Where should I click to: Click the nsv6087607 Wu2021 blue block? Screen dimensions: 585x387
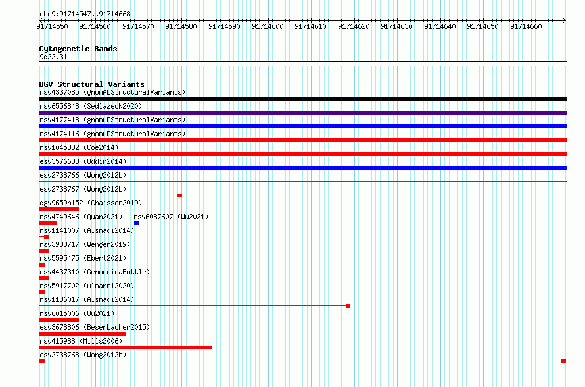point(137,223)
